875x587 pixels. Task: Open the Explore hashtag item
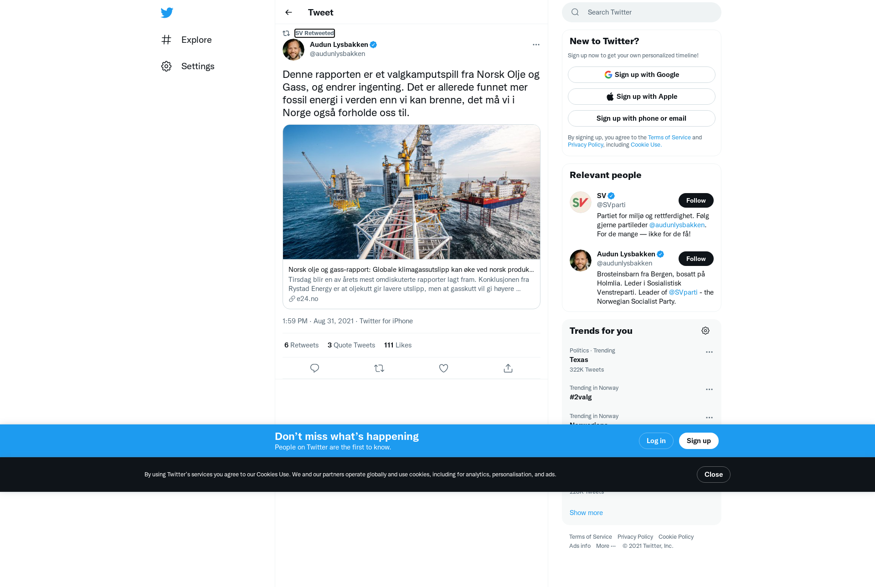click(x=187, y=40)
